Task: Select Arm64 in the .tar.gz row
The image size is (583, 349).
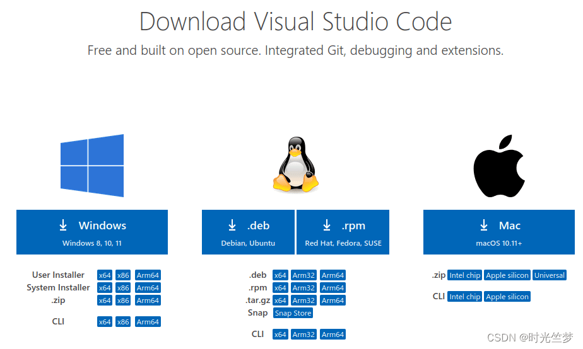Action: [333, 300]
